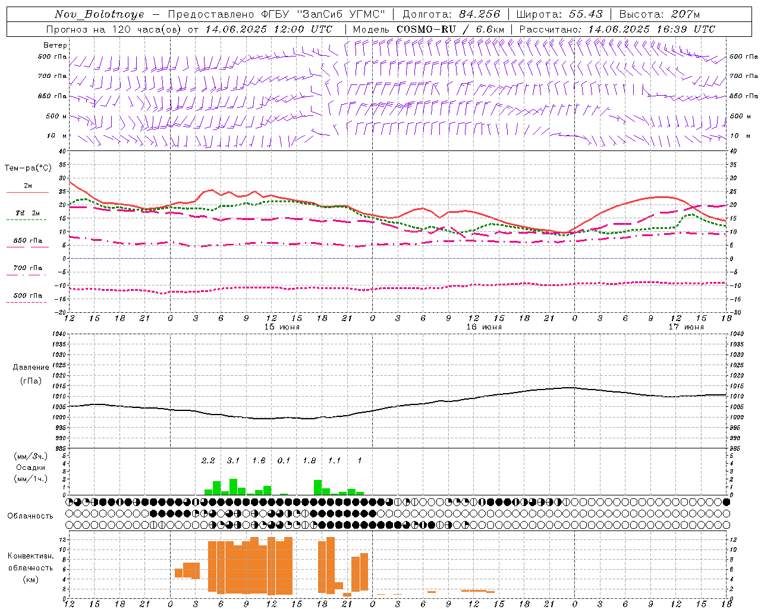This screenshot has width=761, height=609.
Task: Click the pink dotted legend line under 500 гПа
Action: [27, 302]
